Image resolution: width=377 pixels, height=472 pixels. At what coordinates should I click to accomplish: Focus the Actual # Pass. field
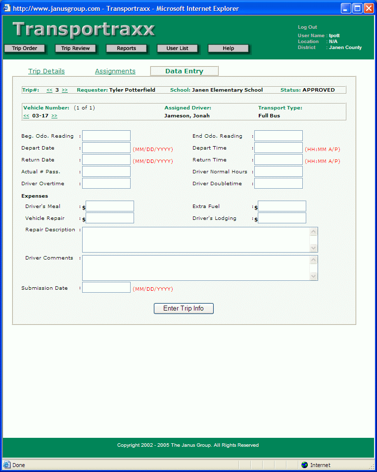(x=106, y=171)
